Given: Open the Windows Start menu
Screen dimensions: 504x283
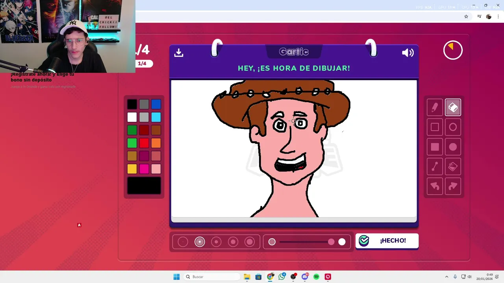Looking at the screenshot, I should (176, 277).
